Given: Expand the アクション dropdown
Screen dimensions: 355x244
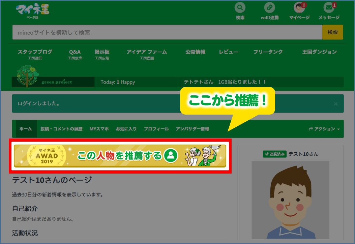Looking at the screenshot, I should pyautogui.click(x=324, y=129).
